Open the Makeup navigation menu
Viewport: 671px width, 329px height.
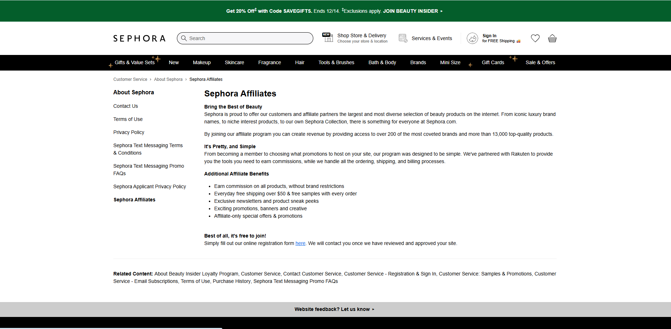pyautogui.click(x=202, y=63)
